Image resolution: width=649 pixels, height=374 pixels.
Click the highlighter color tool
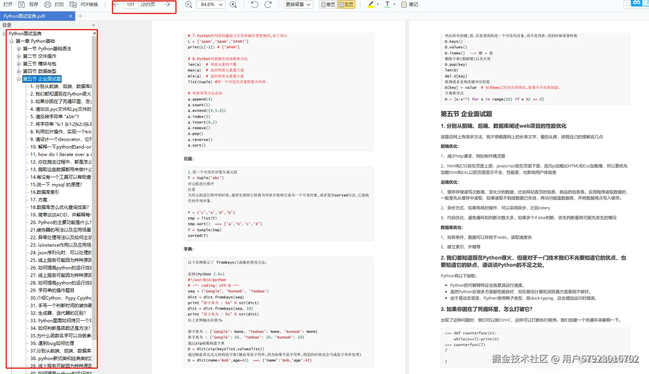371,5
